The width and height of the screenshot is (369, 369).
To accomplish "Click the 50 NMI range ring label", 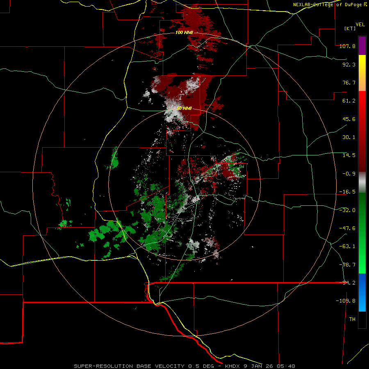I will pos(184,109).
